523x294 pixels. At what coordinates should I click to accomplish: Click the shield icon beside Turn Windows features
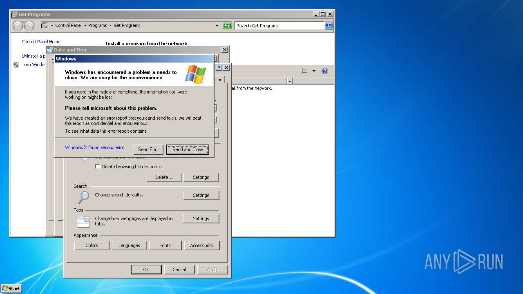[x=16, y=65]
